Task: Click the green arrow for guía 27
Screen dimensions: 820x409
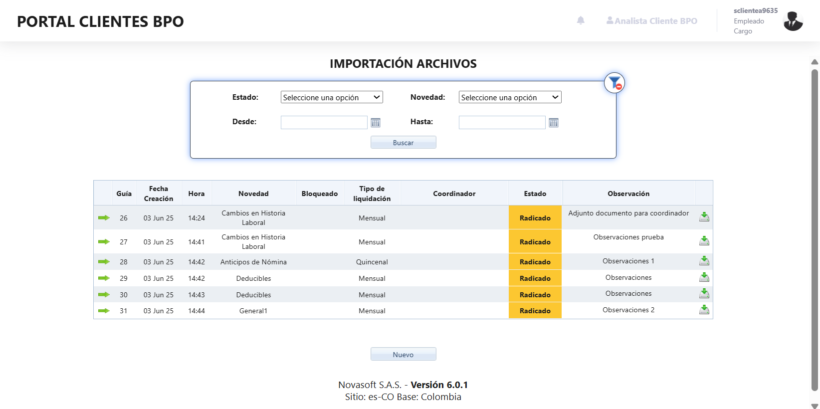Action: 104,242
